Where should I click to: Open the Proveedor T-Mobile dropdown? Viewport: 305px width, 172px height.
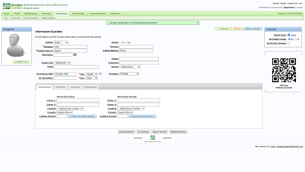click(x=129, y=74)
